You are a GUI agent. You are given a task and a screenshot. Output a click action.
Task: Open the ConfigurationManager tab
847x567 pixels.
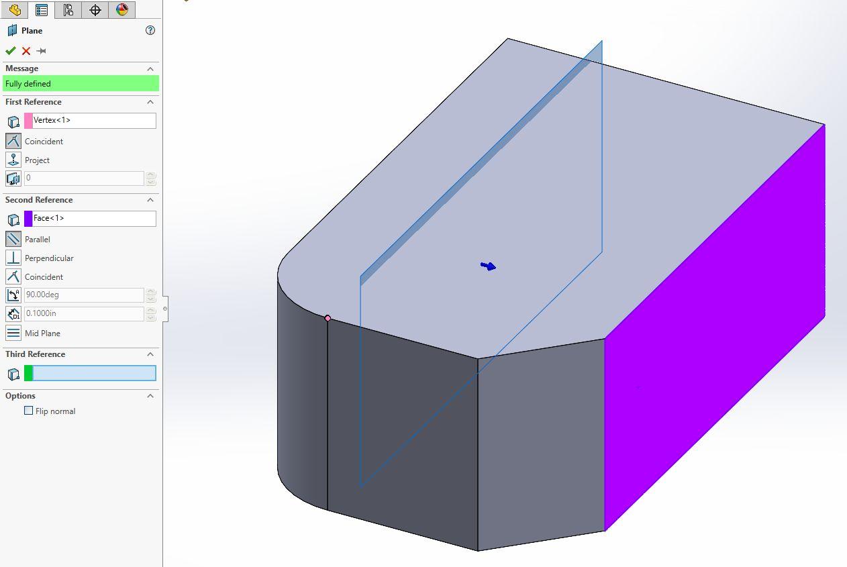pos(68,9)
